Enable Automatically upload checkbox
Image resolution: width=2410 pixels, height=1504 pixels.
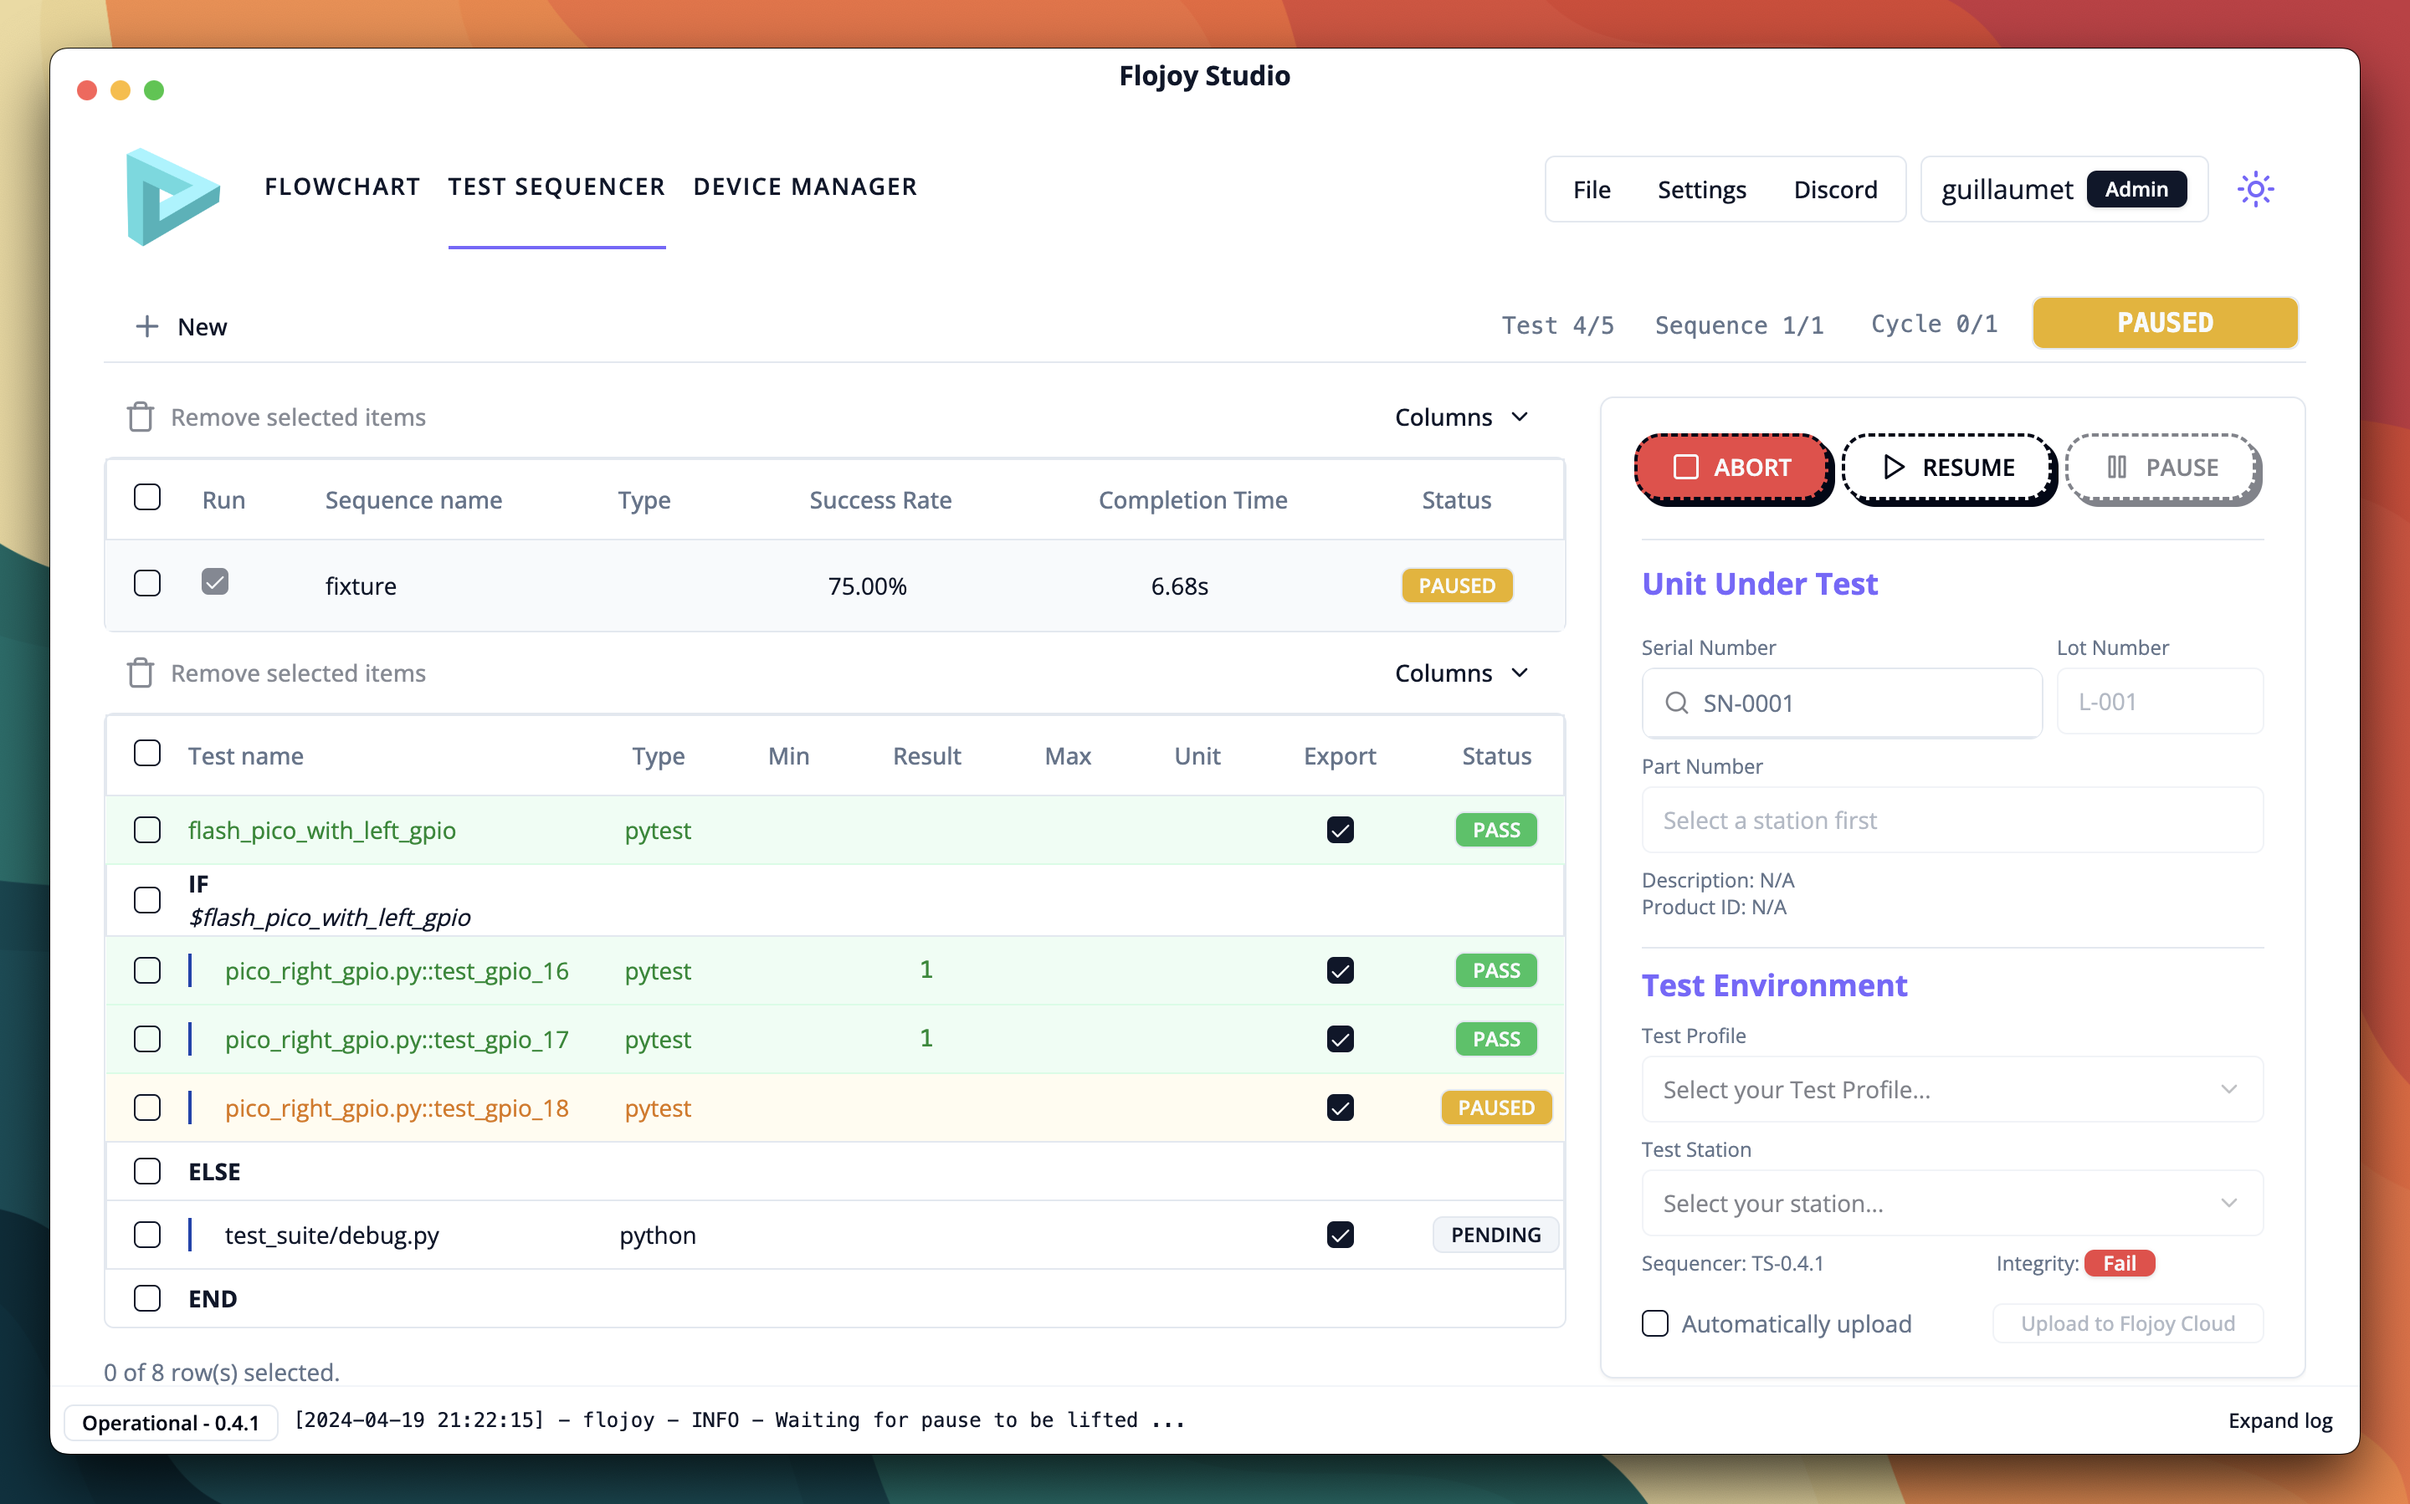click(x=1654, y=1323)
